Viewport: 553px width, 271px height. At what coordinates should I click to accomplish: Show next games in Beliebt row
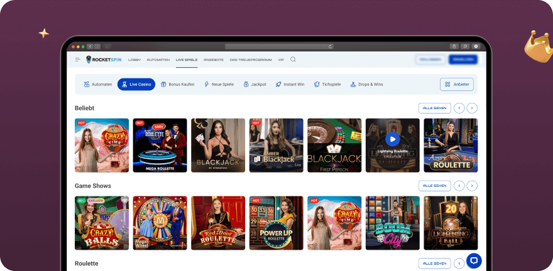pos(472,108)
